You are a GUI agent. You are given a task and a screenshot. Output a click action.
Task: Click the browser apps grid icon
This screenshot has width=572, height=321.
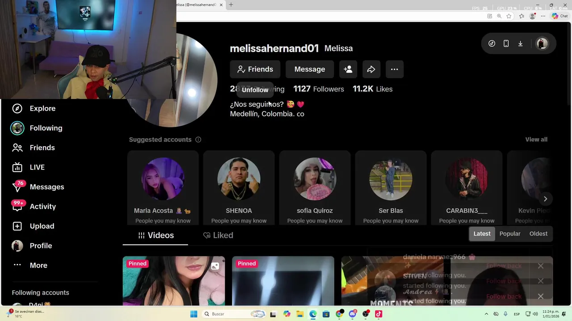click(489, 16)
